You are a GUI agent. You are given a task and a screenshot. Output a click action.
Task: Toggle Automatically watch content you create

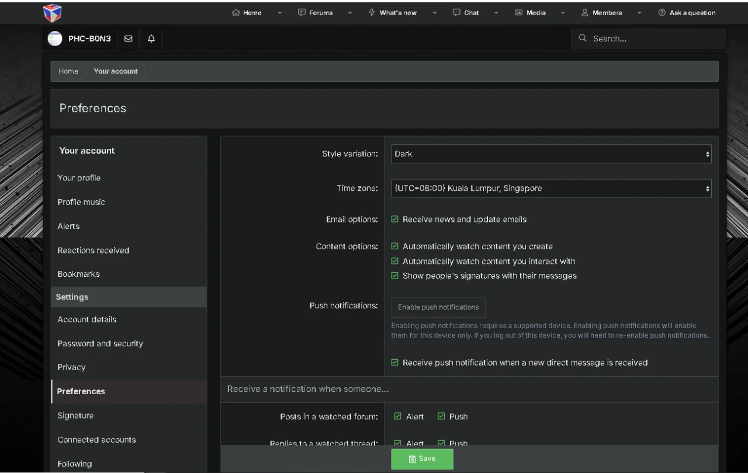(394, 246)
